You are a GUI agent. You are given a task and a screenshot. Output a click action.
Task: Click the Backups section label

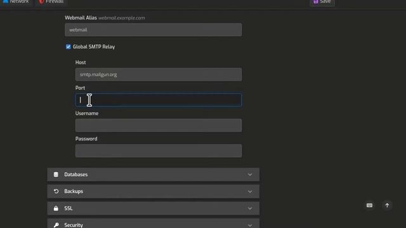[x=74, y=191]
